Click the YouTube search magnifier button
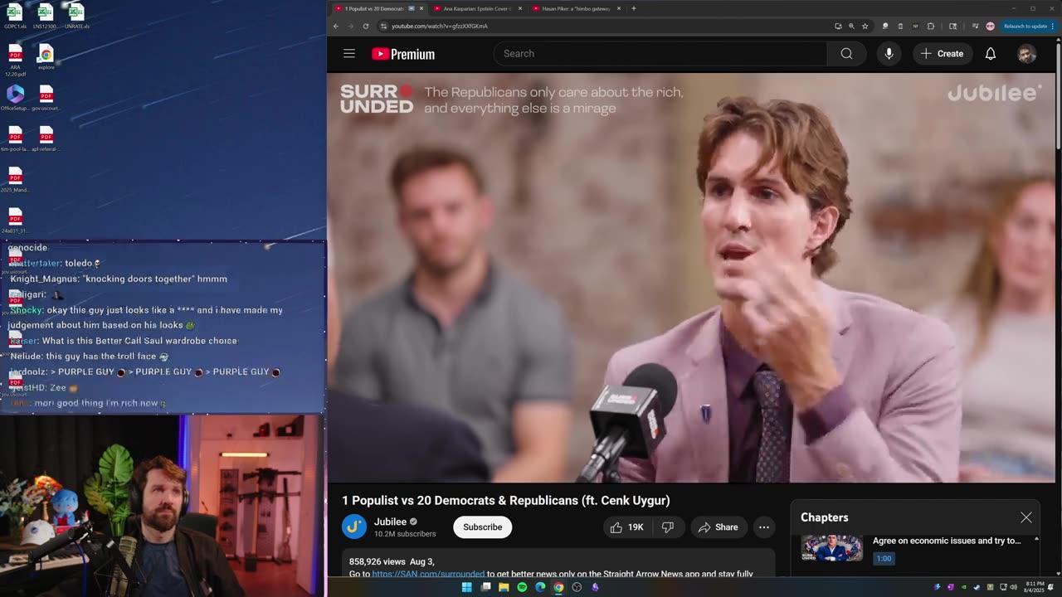Image resolution: width=1062 pixels, height=597 pixels. [846, 54]
